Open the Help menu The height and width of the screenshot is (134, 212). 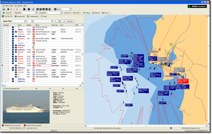point(25,6)
